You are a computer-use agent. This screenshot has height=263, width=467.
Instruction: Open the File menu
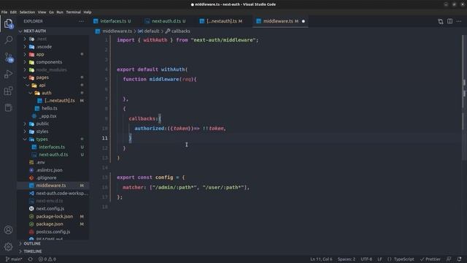[4, 12]
